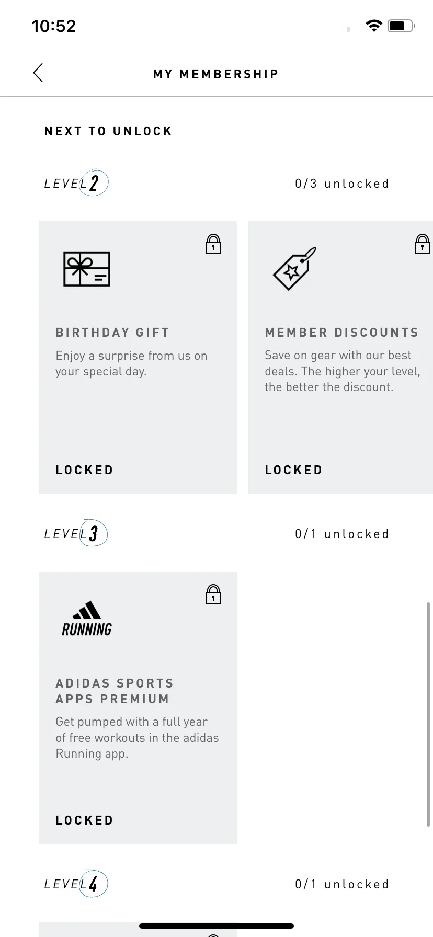
Task: Tap the lock icon on Sports Apps Premium card
Action: tap(213, 595)
